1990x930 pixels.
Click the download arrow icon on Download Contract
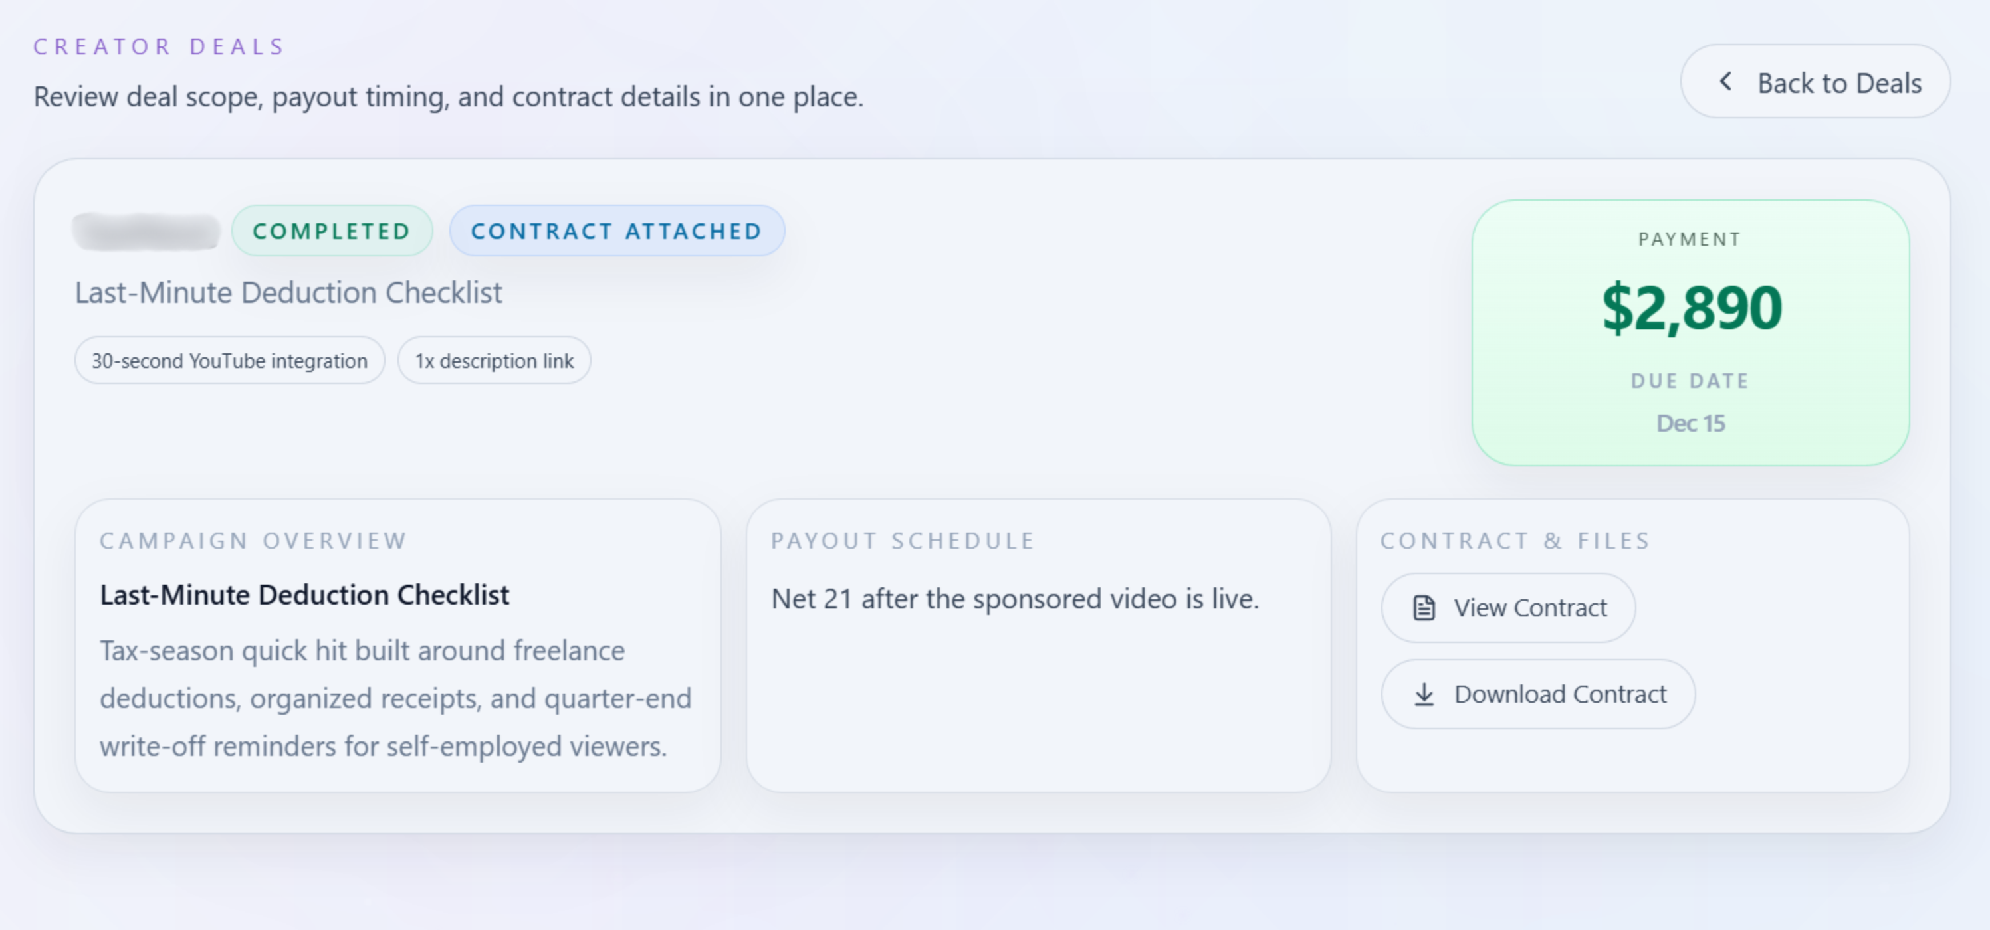[1424, 695]
